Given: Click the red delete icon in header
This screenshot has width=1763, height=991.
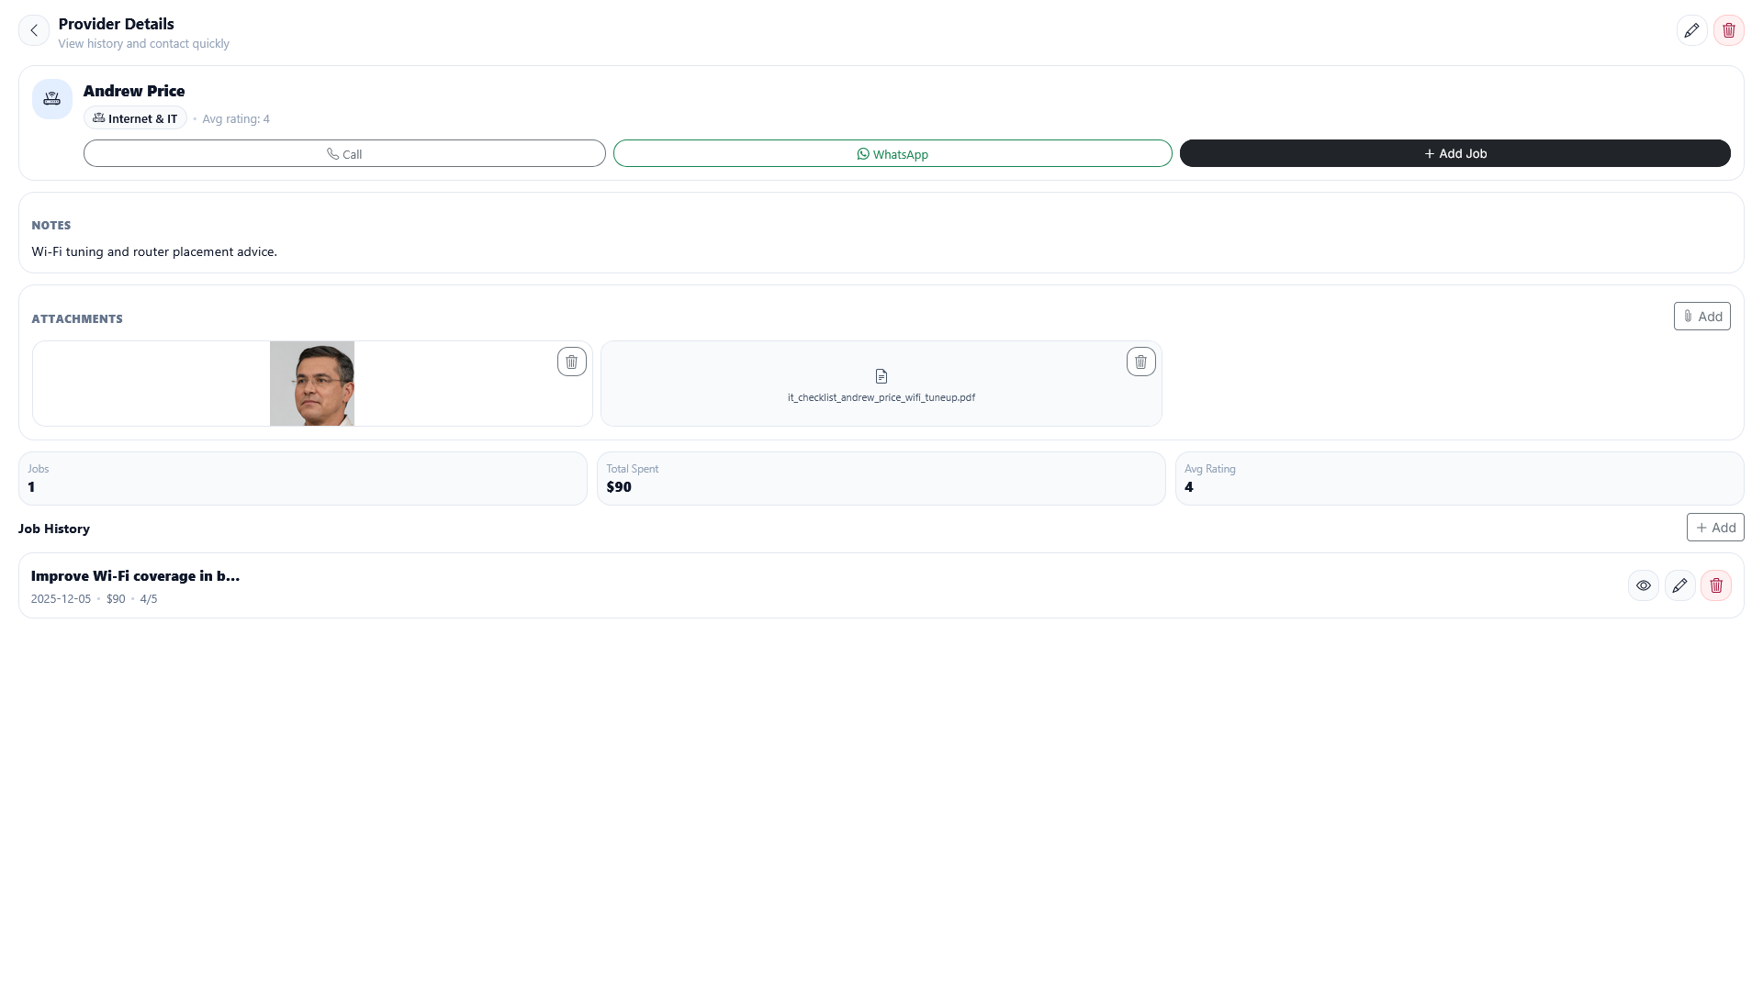Looking at the screenshot, I should click(x=1729, y=30).
